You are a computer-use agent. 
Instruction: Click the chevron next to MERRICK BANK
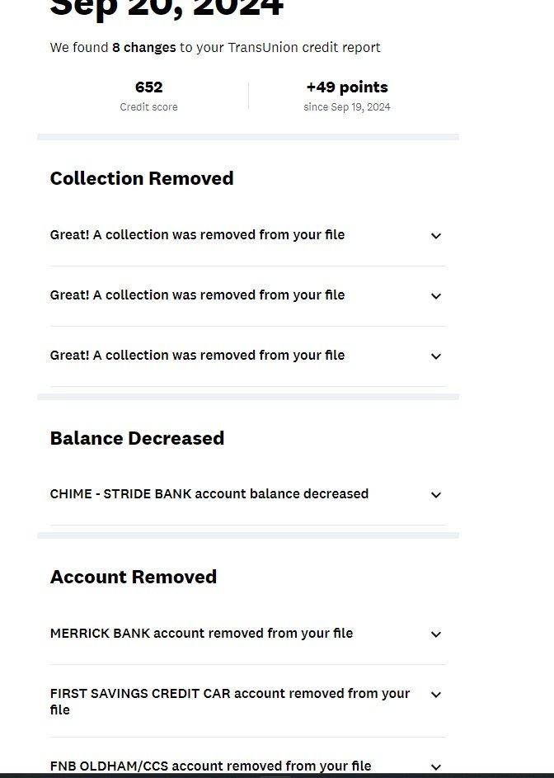click(436, 634)
